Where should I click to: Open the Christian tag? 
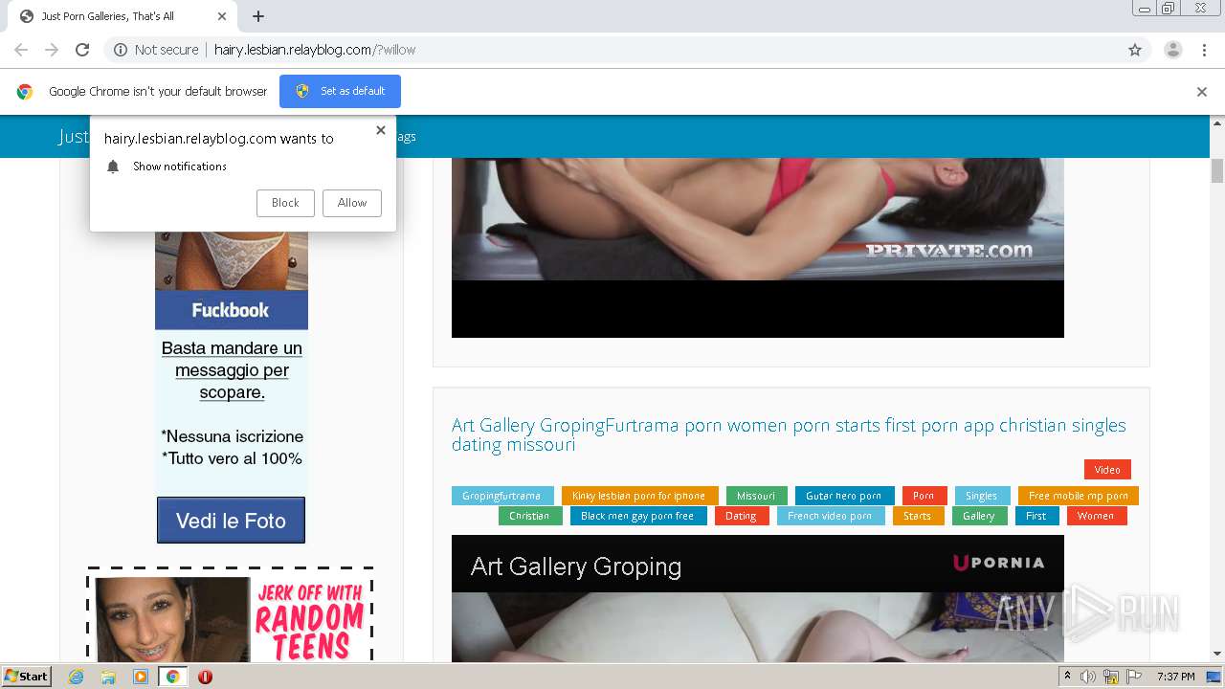pyautogui.click(x=529, y=516)
